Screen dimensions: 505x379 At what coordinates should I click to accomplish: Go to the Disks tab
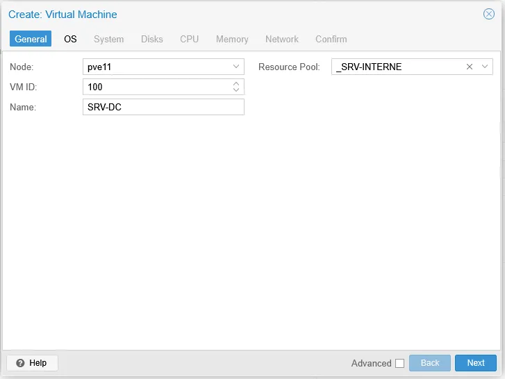(x=152, y=39)
